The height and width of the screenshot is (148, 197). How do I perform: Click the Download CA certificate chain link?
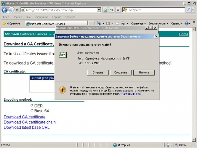pos(30,122)
